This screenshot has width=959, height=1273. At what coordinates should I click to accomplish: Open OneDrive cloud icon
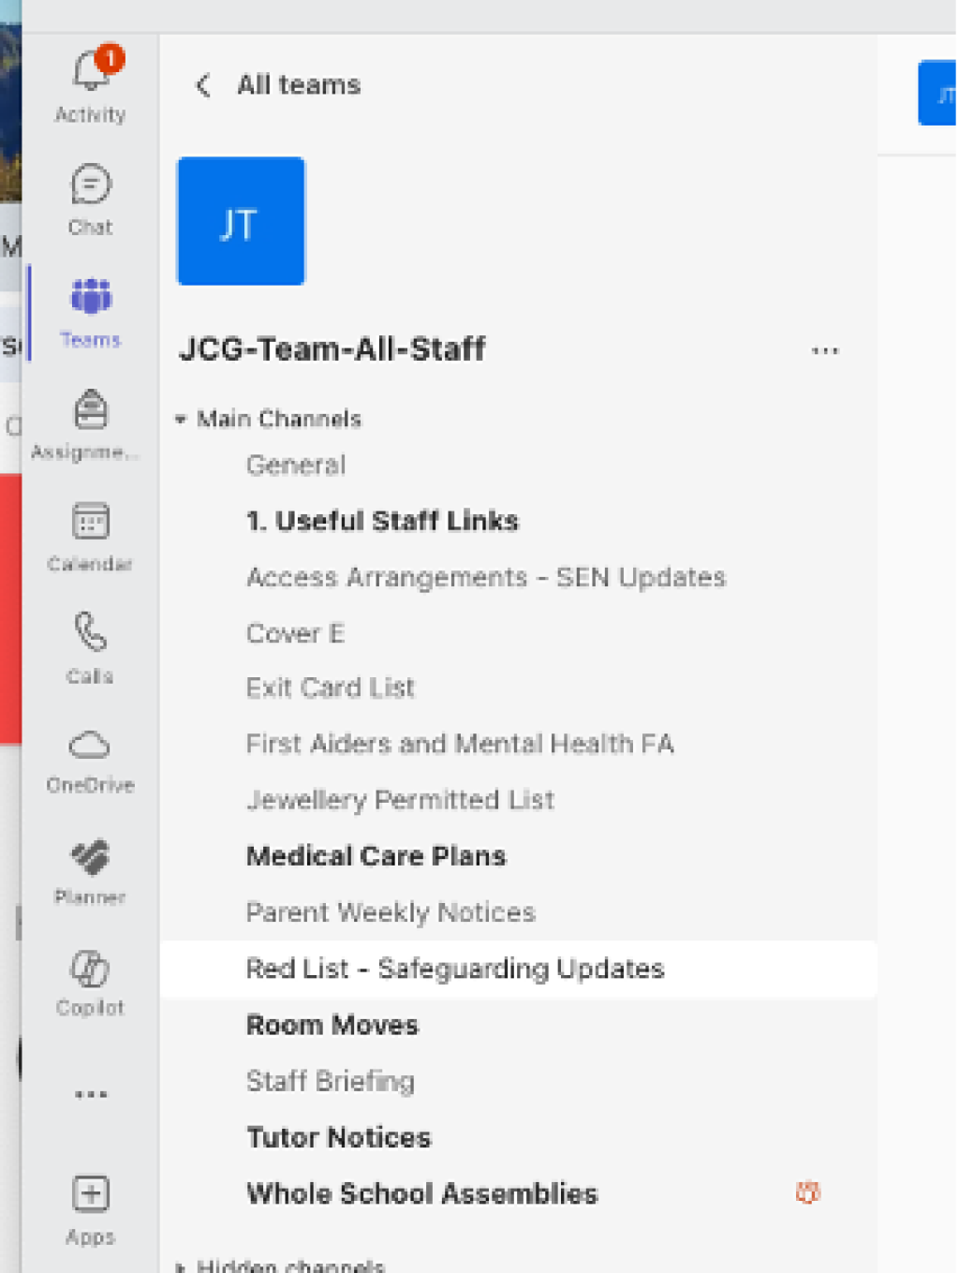tap(90, 746)
